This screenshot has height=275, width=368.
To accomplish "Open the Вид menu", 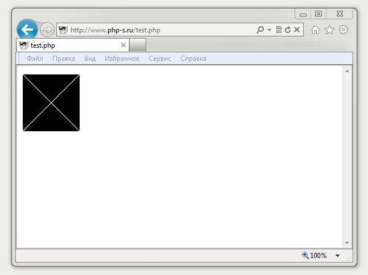I will [90, 59].
